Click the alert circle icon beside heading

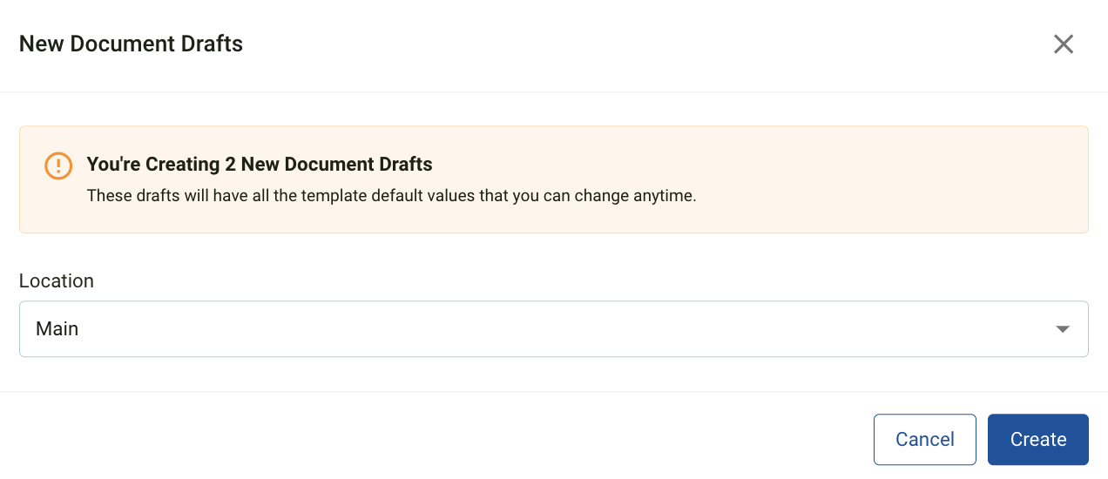coord(58,165)
